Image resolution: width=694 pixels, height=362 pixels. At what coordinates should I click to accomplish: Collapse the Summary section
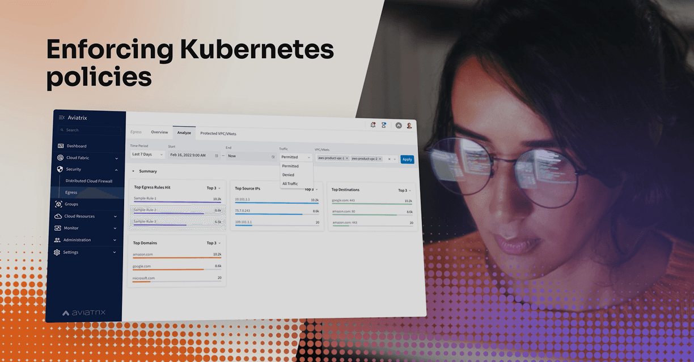(x=133, y=171)
